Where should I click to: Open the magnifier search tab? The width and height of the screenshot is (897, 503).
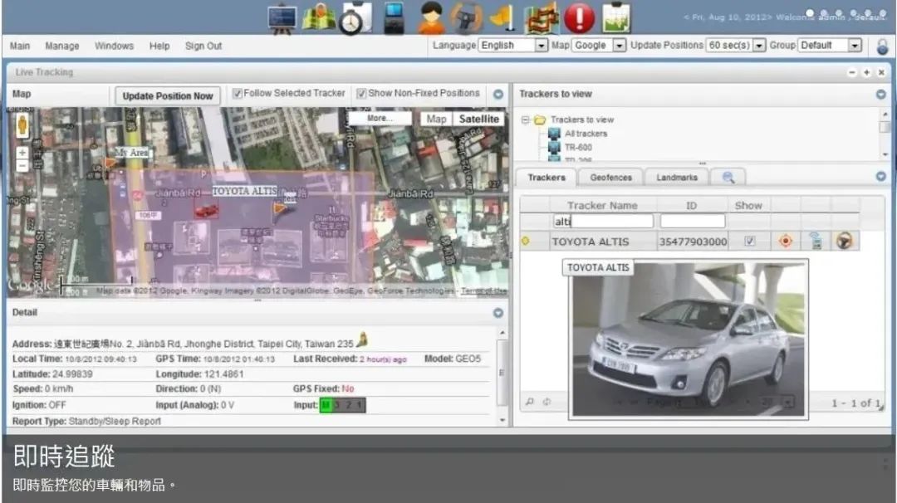[728, 177]
